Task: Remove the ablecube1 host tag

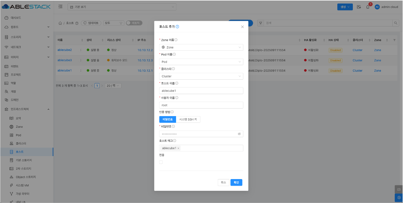Action: (178, 148)
